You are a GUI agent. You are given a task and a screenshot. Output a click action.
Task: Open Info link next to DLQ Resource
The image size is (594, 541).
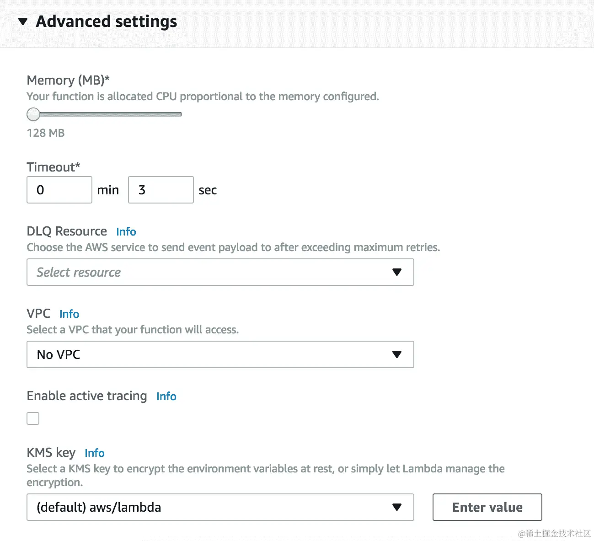coord(126,232)
